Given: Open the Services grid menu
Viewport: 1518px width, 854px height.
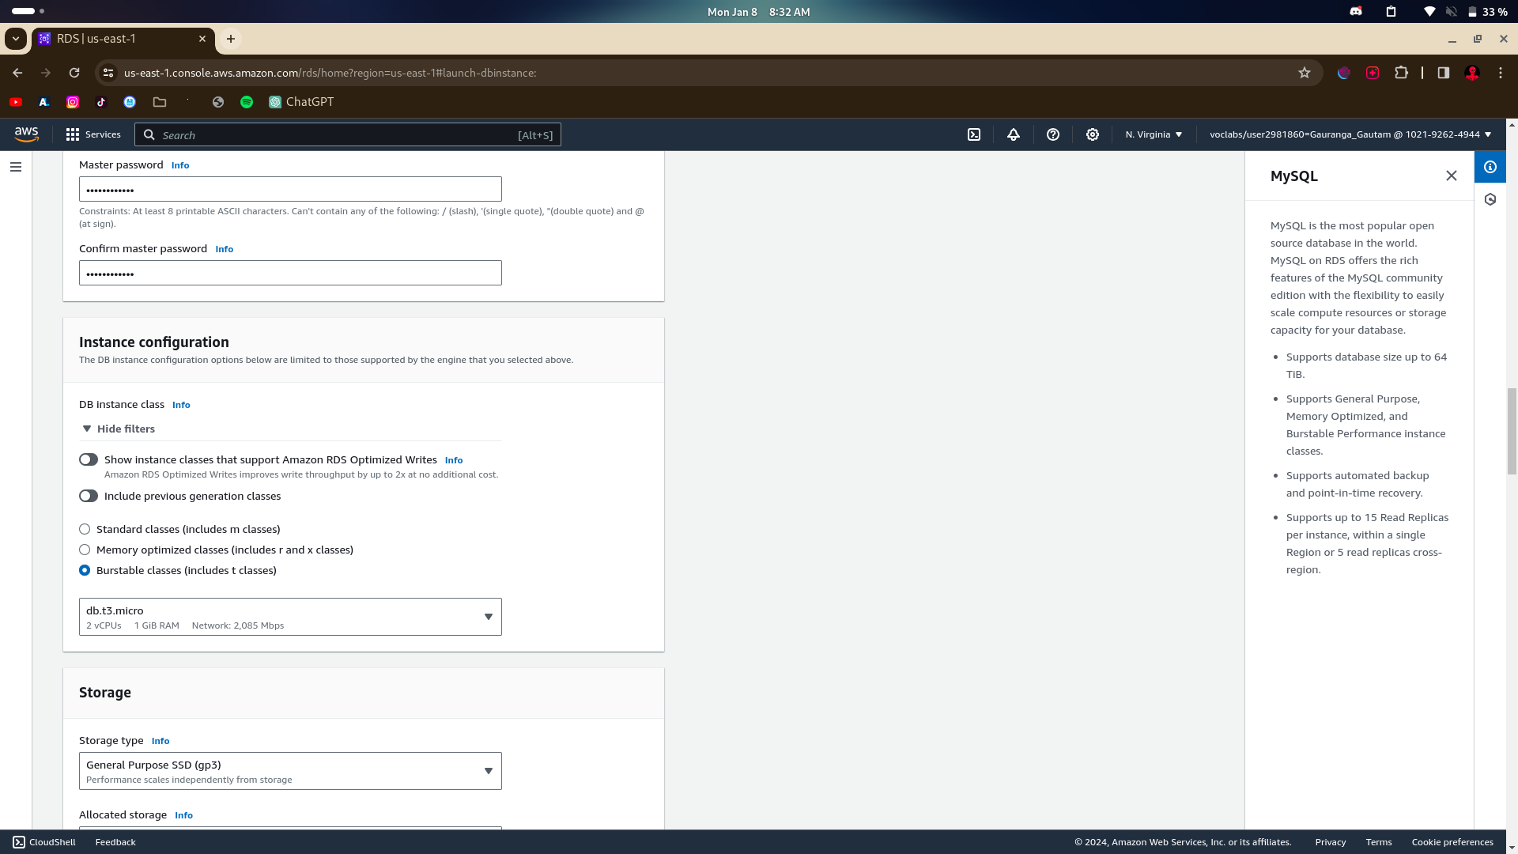Looking at the screenshot, I should [93, 134].
